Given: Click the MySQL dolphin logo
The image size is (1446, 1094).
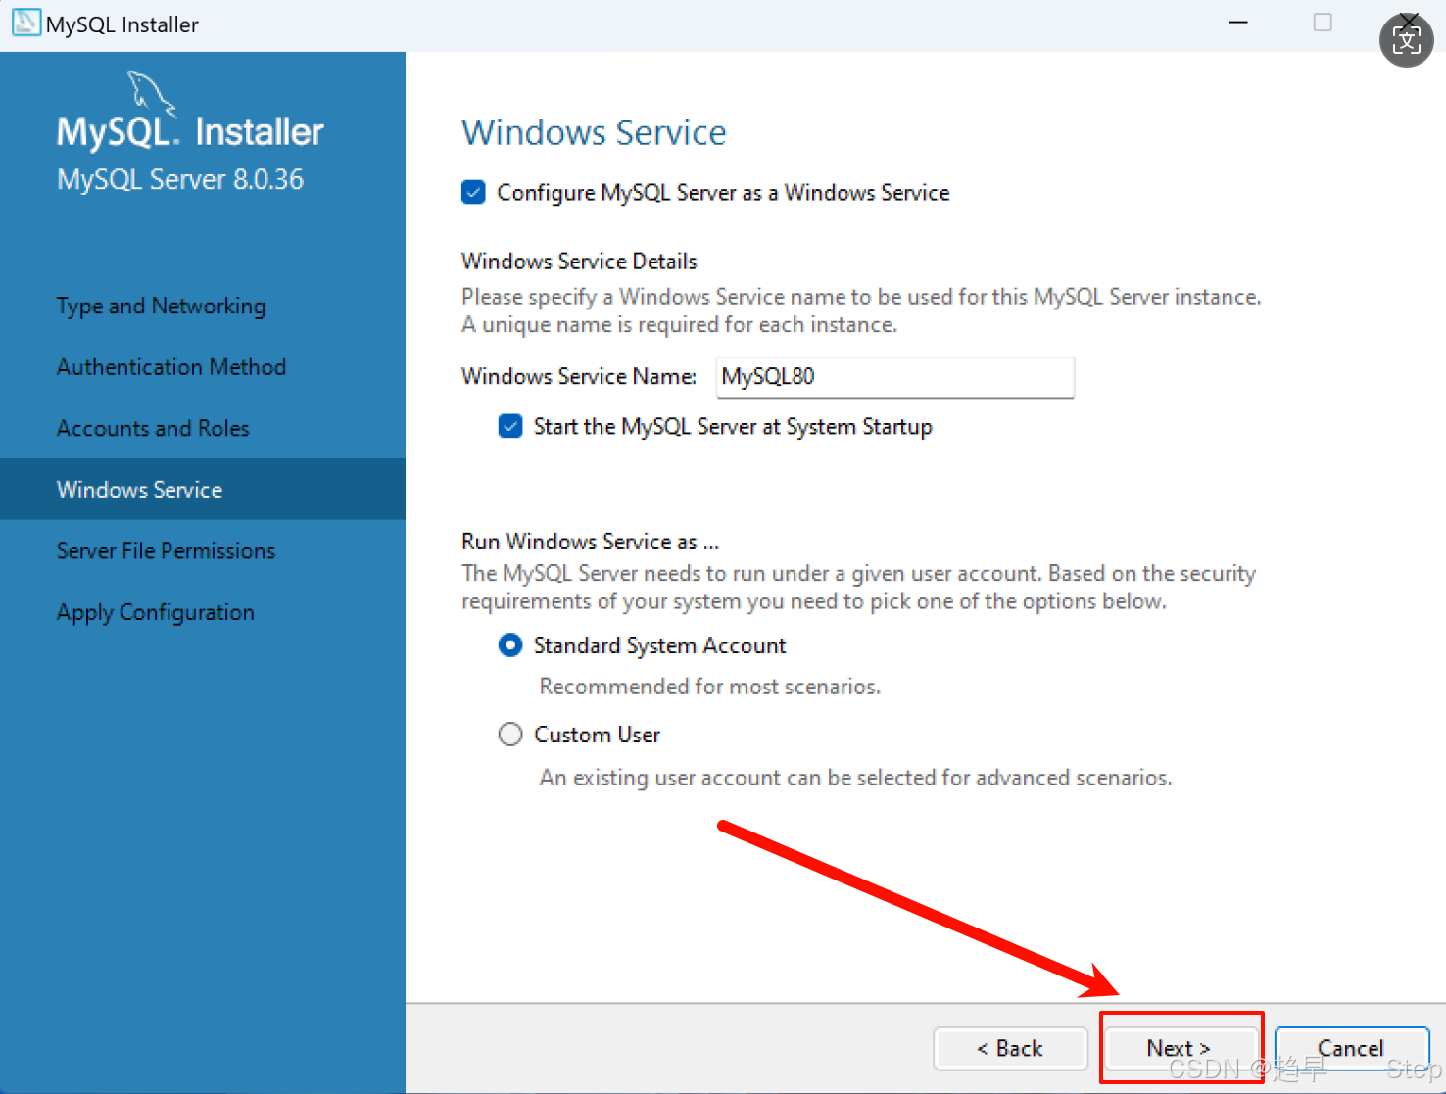Looking at the screenshot, I should point(152,92).
